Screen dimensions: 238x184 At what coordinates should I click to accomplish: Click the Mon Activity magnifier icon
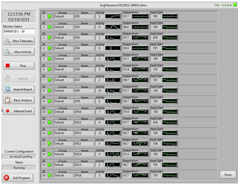(x=8, y=52)
